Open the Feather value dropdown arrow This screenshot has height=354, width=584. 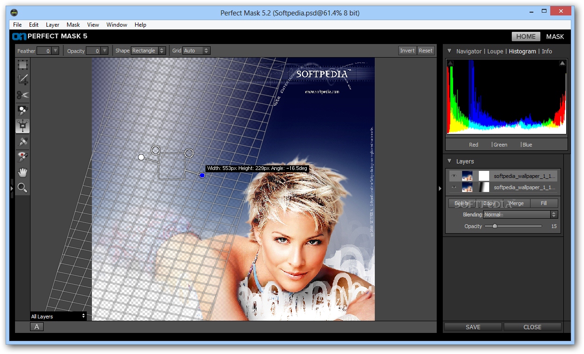pyautogui.click(x=55, y=51)
